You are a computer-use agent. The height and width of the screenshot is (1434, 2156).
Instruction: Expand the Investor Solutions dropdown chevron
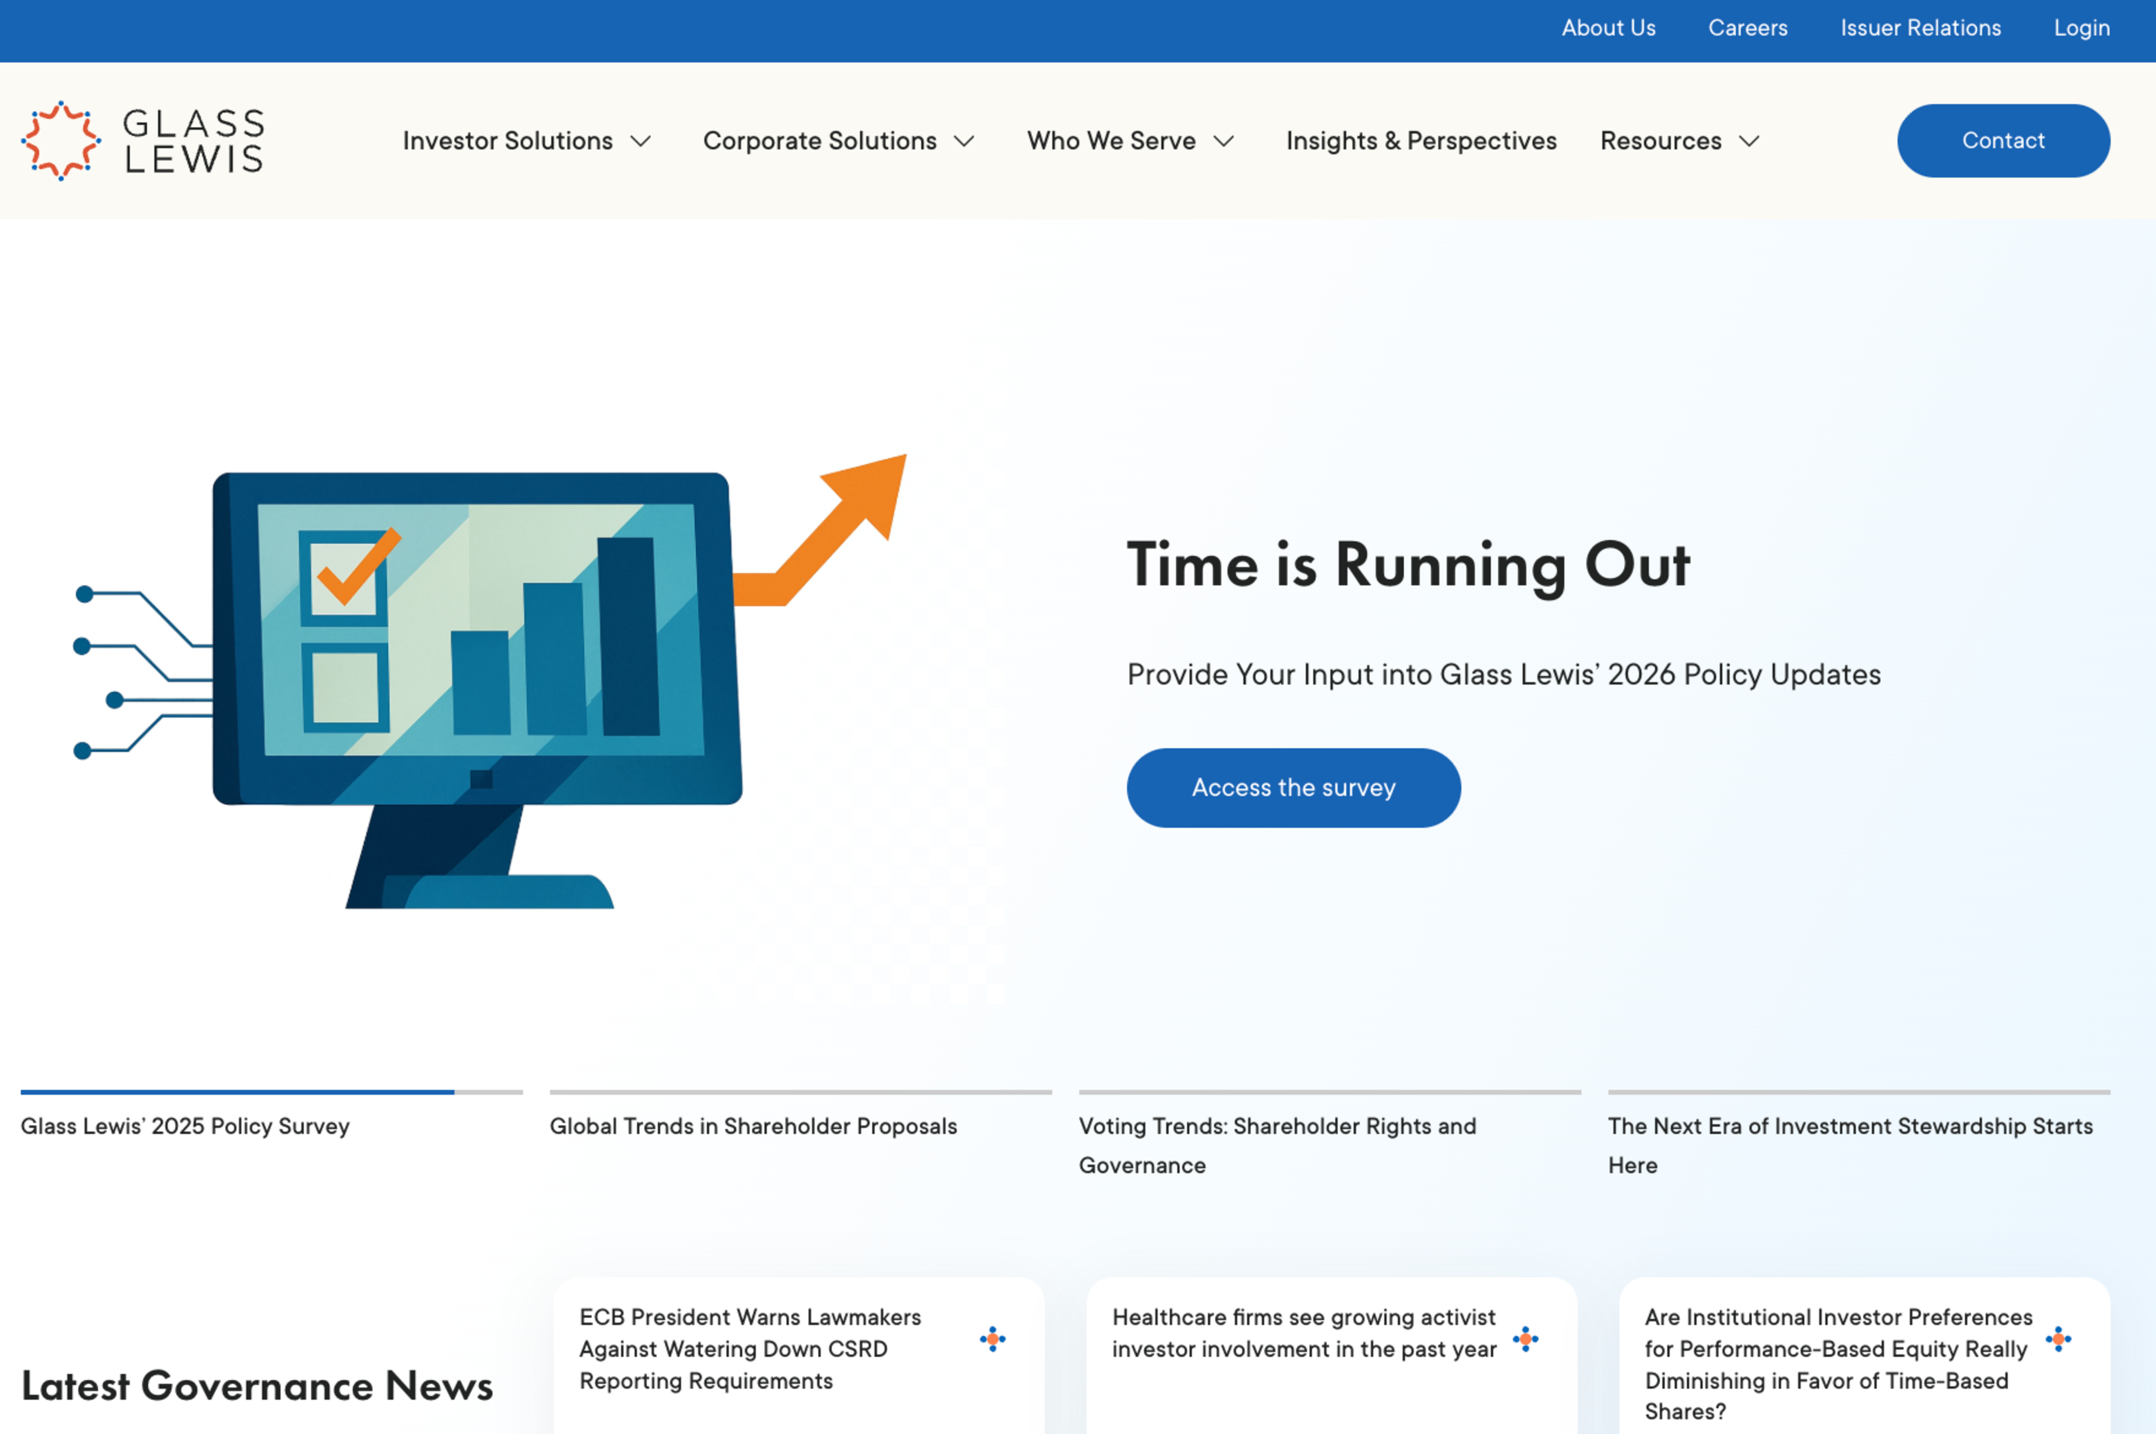pos(641,142)
